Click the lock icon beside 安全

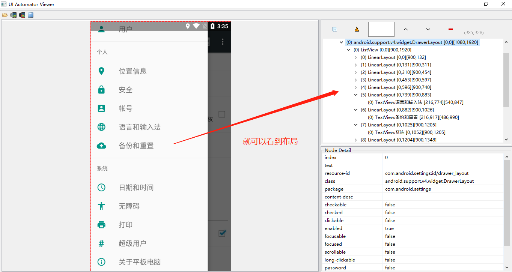point(101,90)
